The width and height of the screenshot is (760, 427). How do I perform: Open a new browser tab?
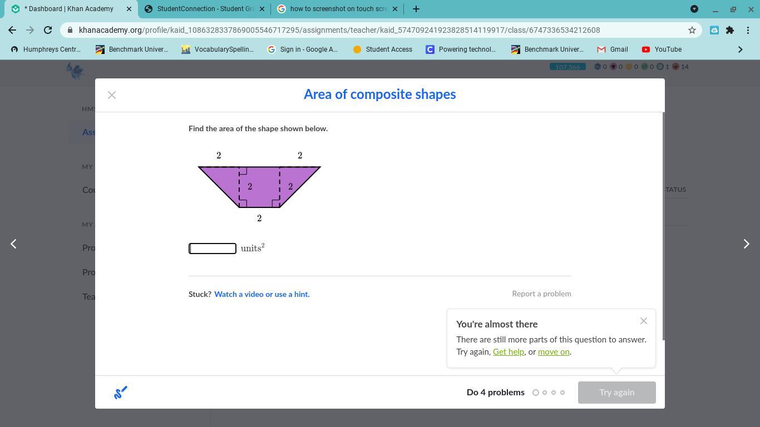(x=416, y=9)
